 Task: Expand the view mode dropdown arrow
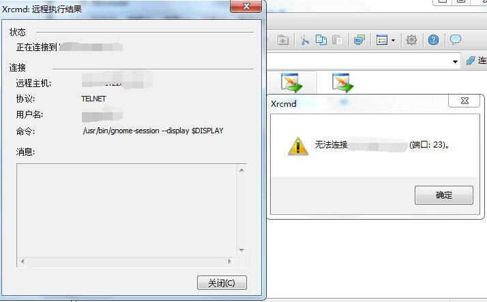tap(393, 40)
